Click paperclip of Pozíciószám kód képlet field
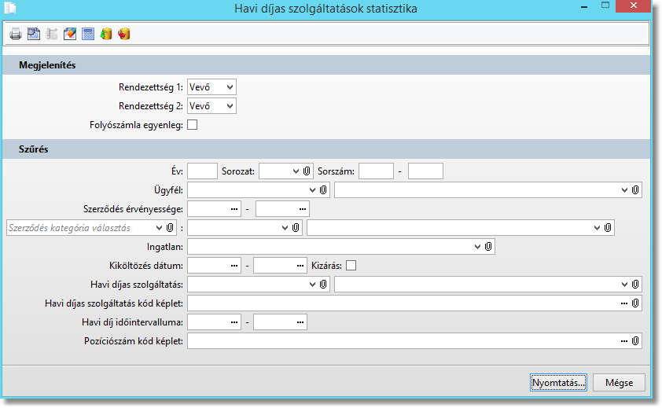This screenshot has width=662, height=408. (635, 341)
